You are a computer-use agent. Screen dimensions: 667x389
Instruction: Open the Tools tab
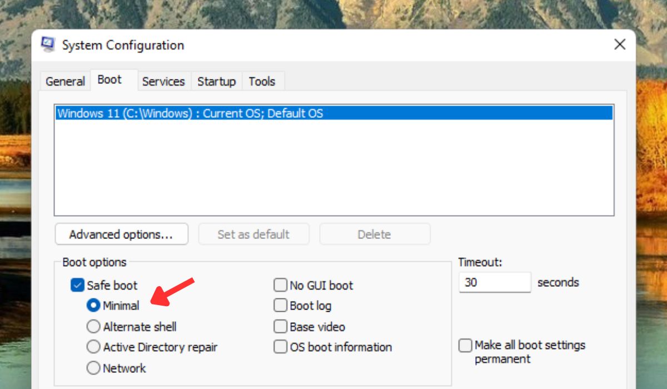262,81
